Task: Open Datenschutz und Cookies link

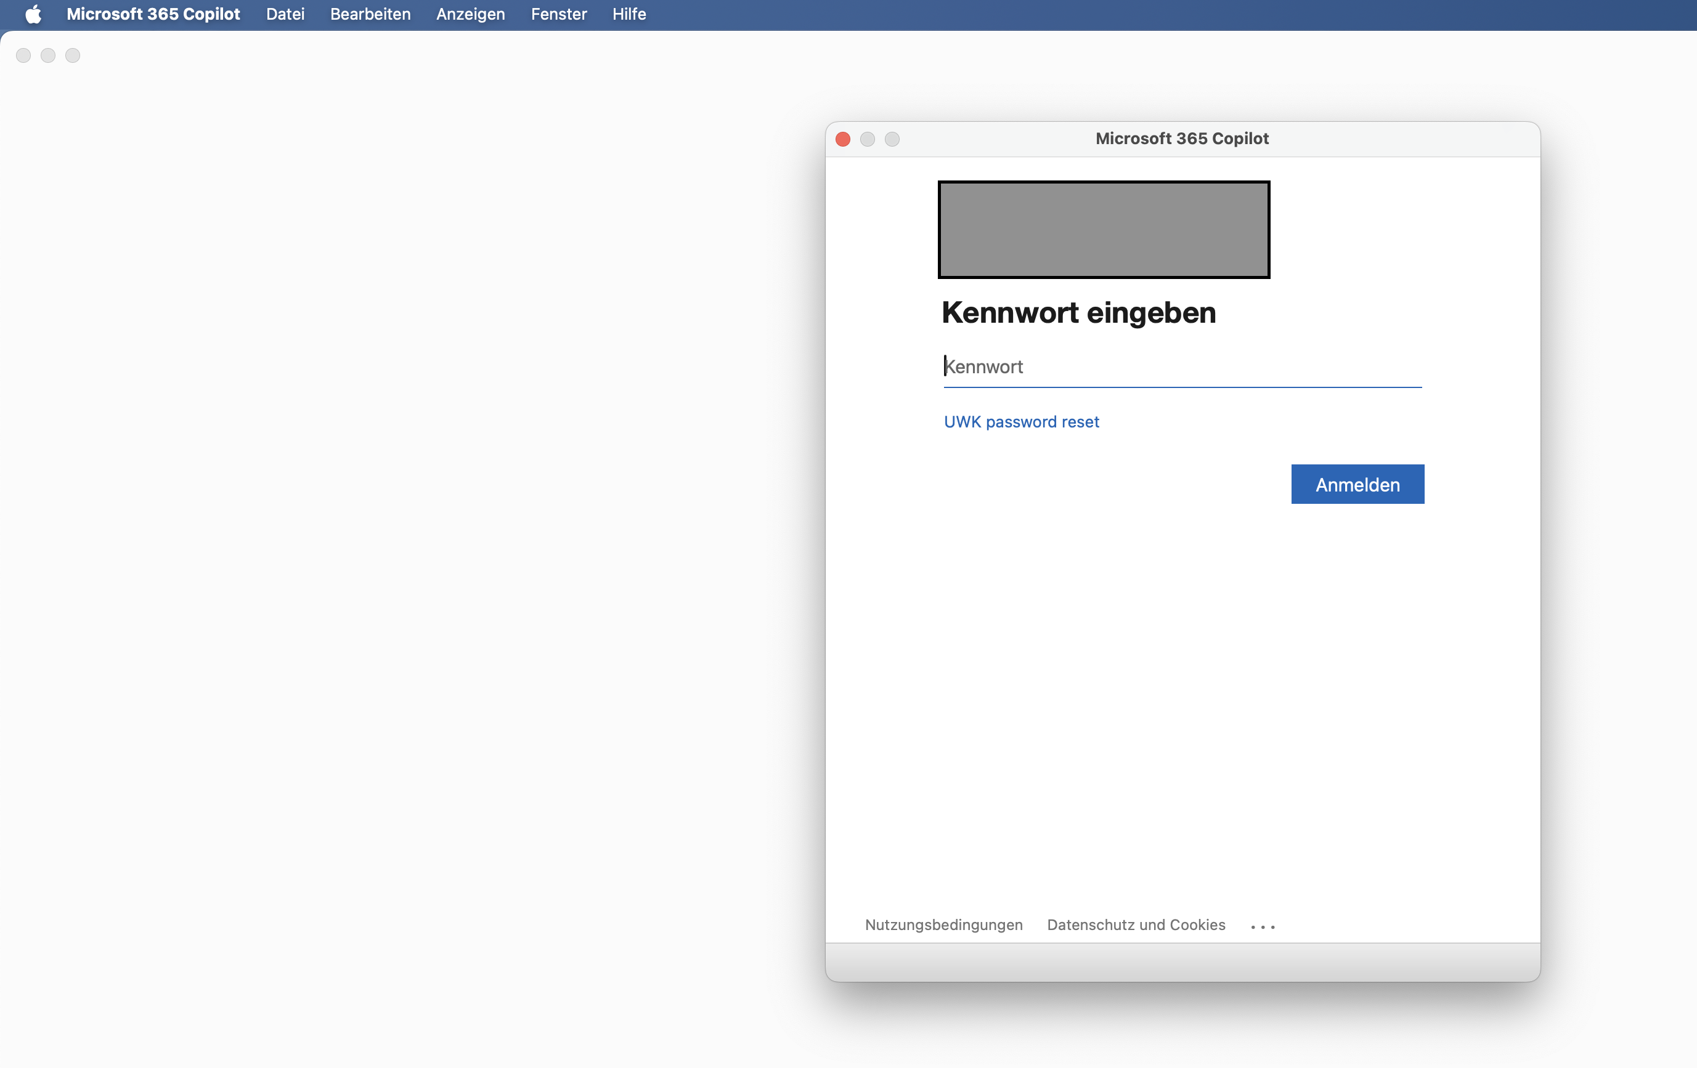Action: pos(1135,924)
